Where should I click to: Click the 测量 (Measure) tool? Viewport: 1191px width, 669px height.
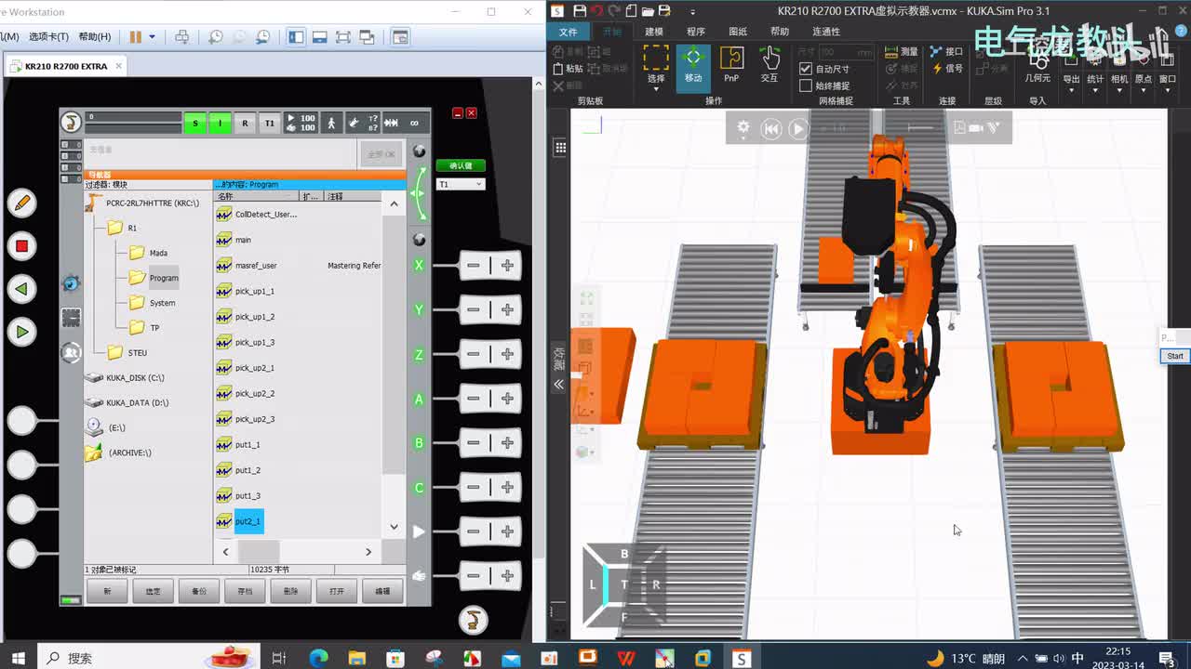point(901,52)
